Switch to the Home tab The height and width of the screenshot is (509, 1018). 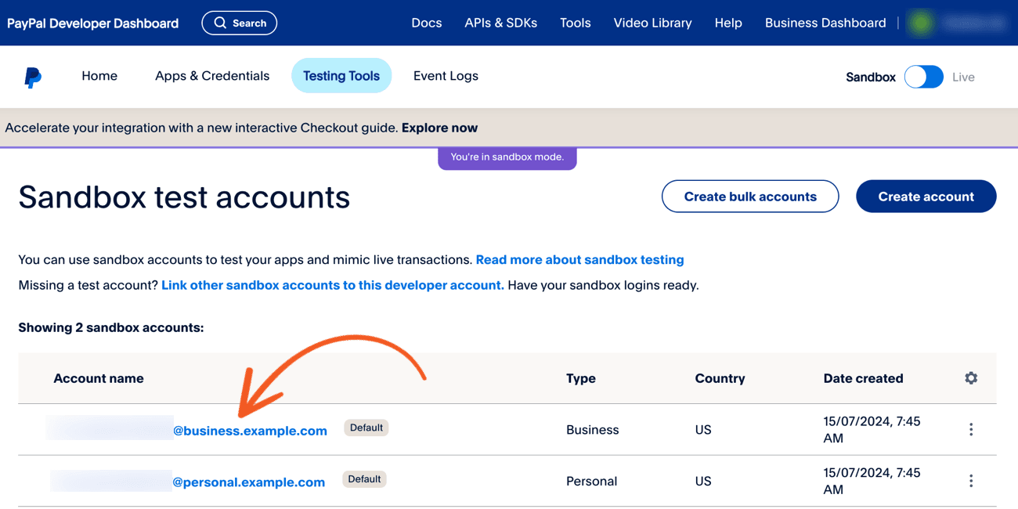tap(99, 76)
